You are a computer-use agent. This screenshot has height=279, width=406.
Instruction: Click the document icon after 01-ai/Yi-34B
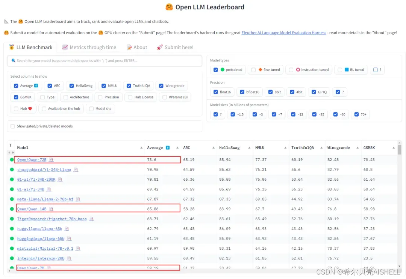pos(49,189)
